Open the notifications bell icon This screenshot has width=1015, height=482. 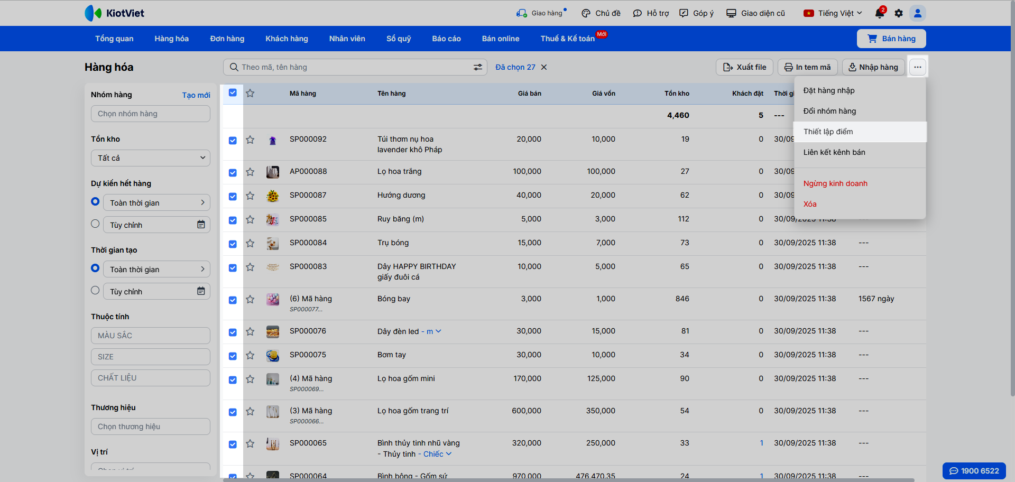879,13
